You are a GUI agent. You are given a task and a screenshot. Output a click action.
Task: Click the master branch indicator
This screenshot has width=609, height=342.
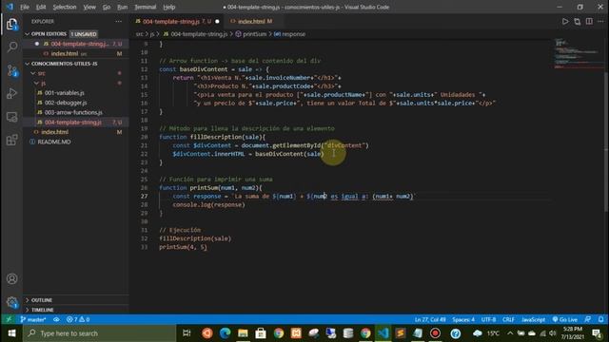(33, 319)
